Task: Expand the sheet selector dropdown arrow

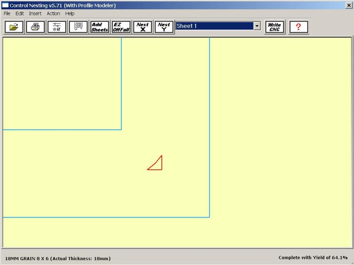Action: point(257,26)
